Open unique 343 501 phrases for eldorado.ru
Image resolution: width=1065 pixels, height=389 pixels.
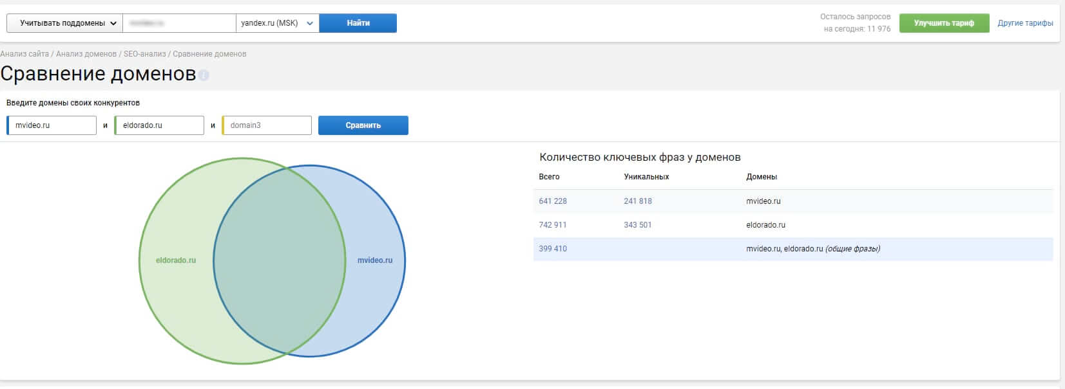point(638,225)
